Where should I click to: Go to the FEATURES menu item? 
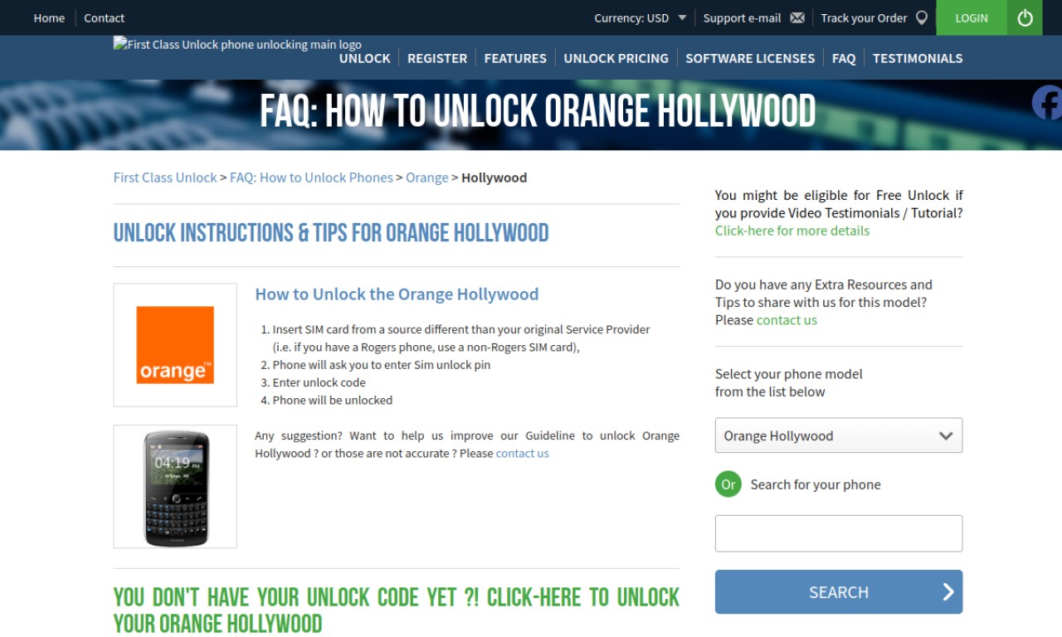(515, 58)
